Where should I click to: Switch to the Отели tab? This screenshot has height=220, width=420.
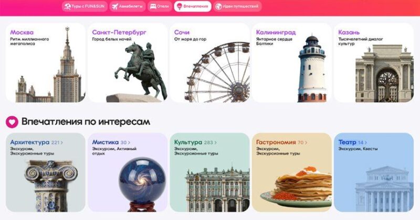(x=160, y=6)
